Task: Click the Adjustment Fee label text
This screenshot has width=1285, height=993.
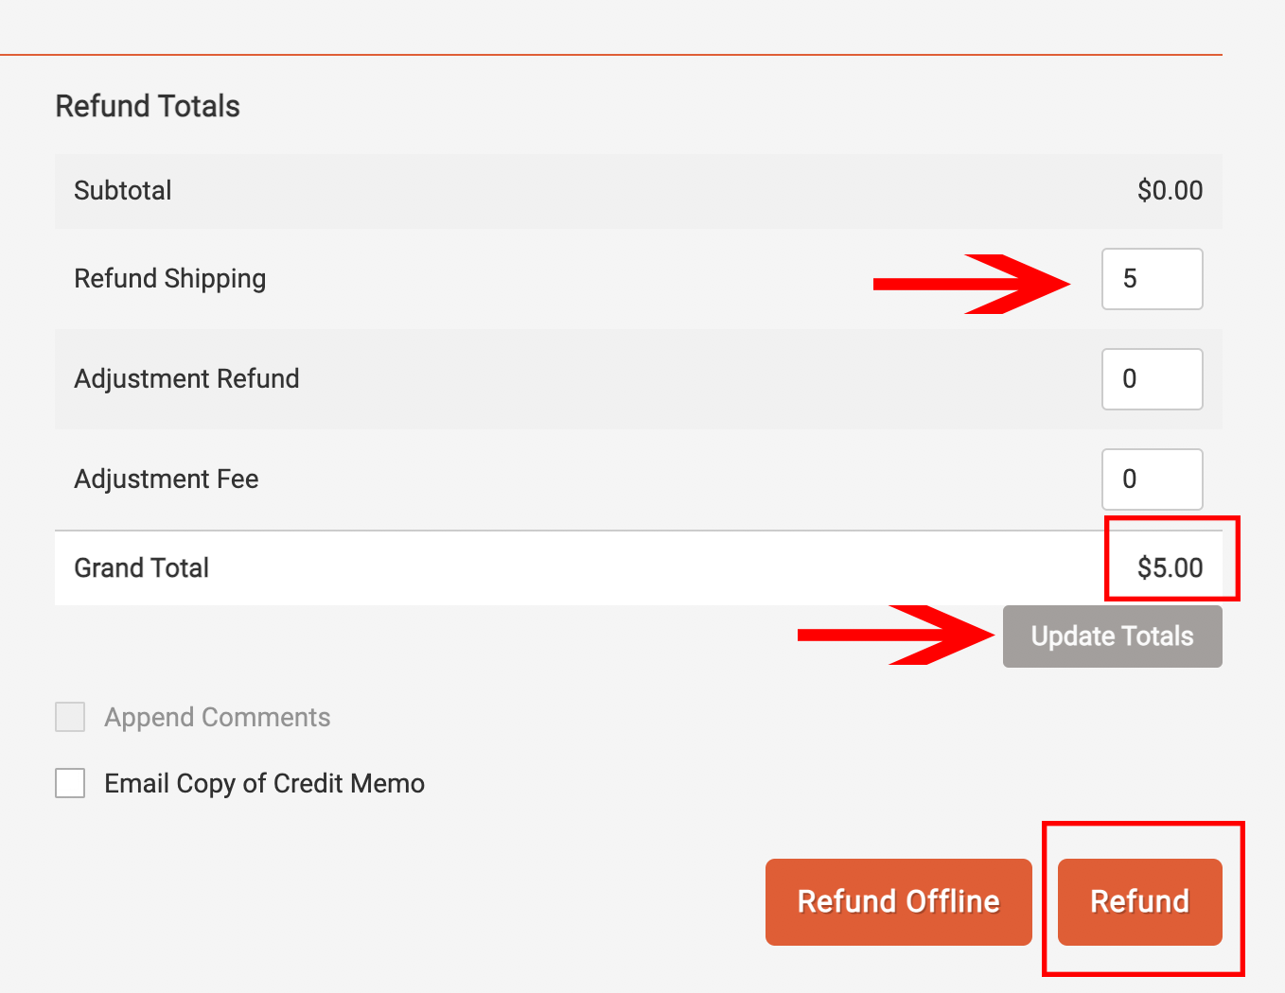Action: pos(166,479)
